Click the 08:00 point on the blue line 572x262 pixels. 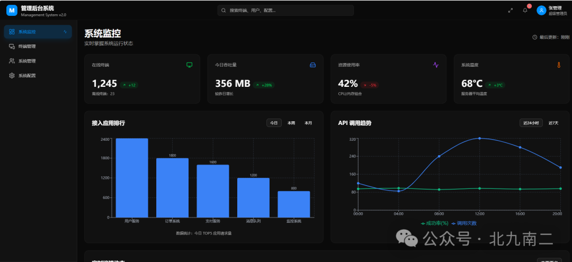(x=439, y=156)
